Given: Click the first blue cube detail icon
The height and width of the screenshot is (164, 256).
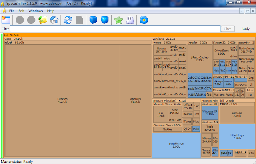Looking at the screenshot, I should coord(93,20).
